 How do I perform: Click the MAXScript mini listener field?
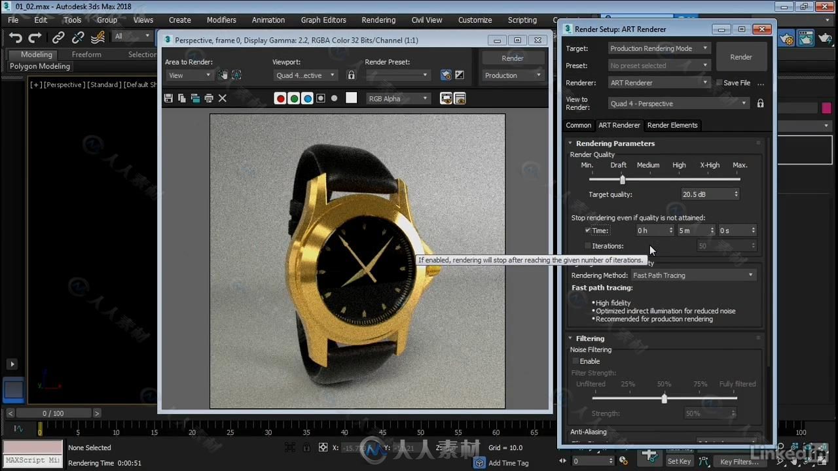tap(33, 460)
